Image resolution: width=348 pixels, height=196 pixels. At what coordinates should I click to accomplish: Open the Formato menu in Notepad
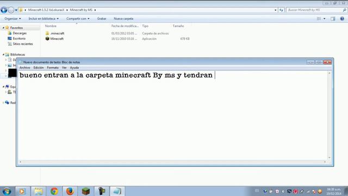tap(53, 68)
